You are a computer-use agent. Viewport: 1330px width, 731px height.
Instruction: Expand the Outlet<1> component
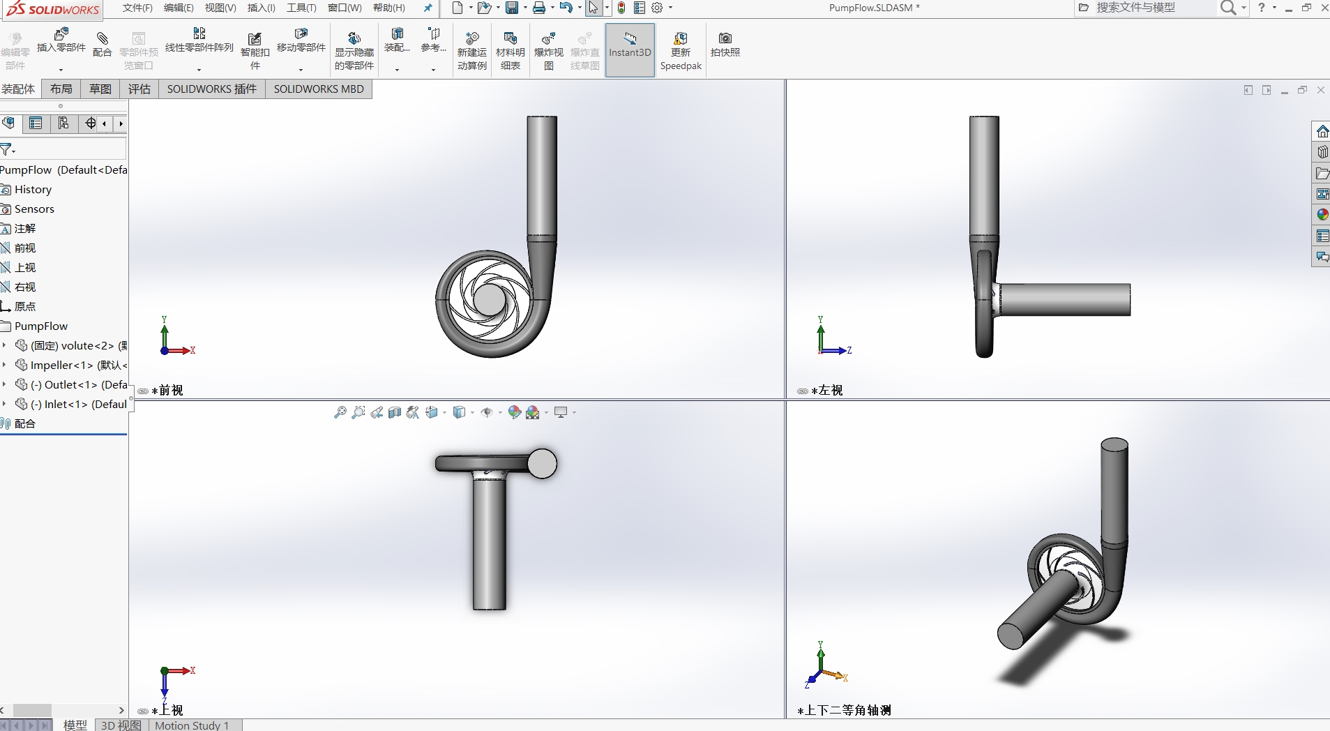pos(4,384)
